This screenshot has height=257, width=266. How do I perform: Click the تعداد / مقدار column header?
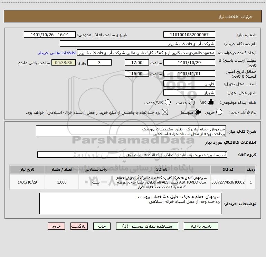click(x=62, y=169)
